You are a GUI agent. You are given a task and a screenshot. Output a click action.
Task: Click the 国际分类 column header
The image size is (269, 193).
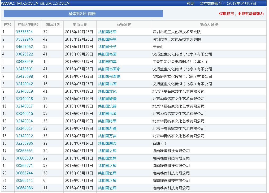(x=53, y=24)
